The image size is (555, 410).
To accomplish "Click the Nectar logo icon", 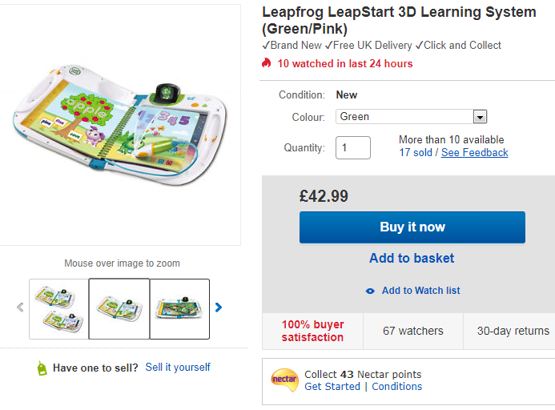I will pos(284,379).
